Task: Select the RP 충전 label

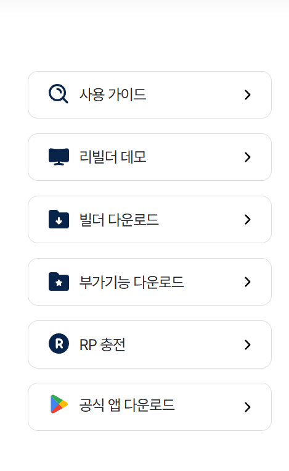Action: click(102, 344)
